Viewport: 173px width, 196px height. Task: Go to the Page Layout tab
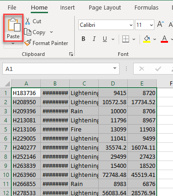tap(105, 7)
